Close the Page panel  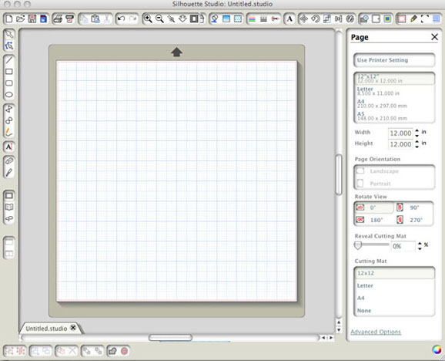click(434, 37)
